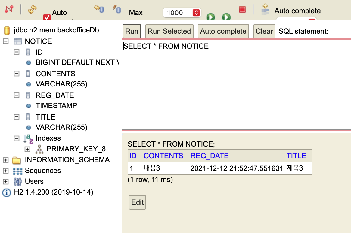Select the NOTICE table name
The image size is (351, 233).
point(38,41)
